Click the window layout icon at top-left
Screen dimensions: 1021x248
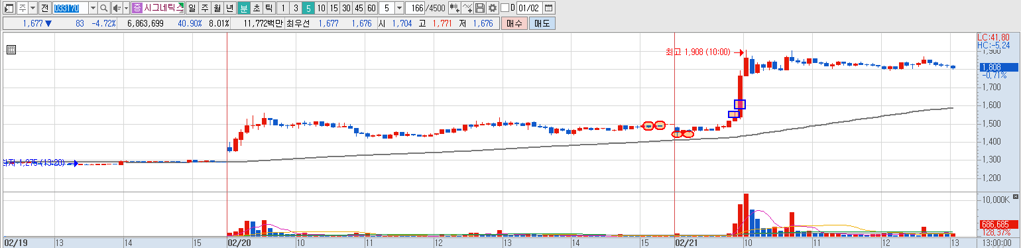[x=9, y=8]
